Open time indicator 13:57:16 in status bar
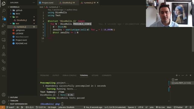 pos(41,107)
